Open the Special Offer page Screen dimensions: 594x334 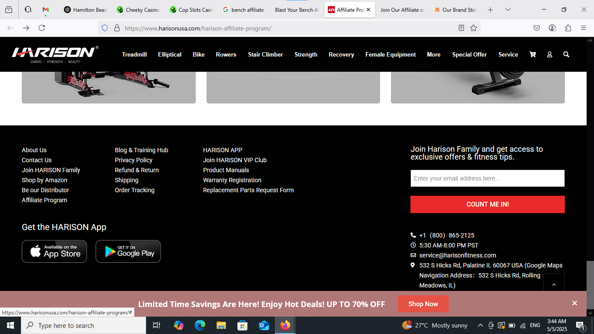(469, 54)
